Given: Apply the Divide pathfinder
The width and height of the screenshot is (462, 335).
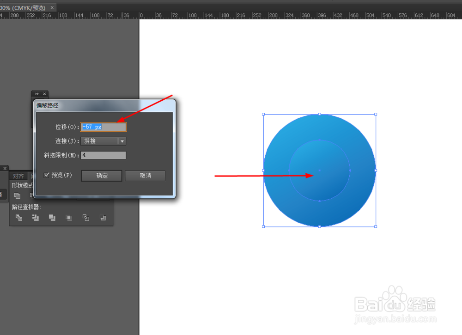Looking at the screenshot, I should point(19,218).
